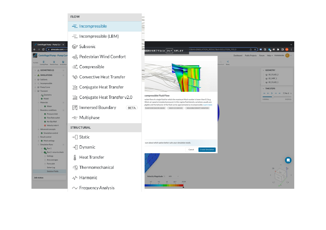Pick the Multiphase flow icon
Screen dimensions: 326x230
click(75, 118)
